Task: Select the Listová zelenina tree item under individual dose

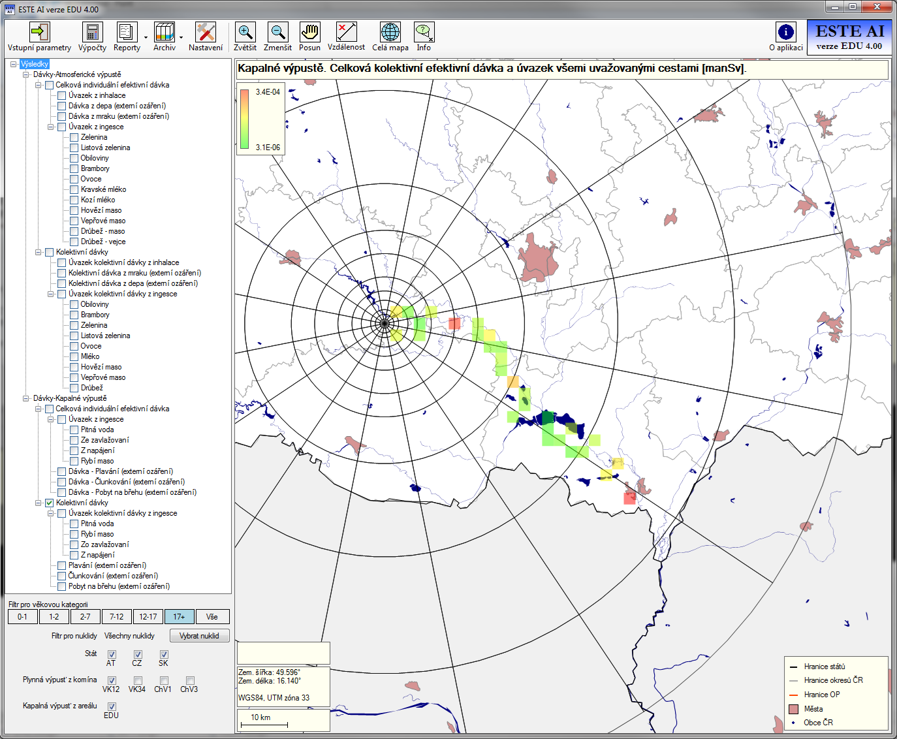Action: click(106, 148)
